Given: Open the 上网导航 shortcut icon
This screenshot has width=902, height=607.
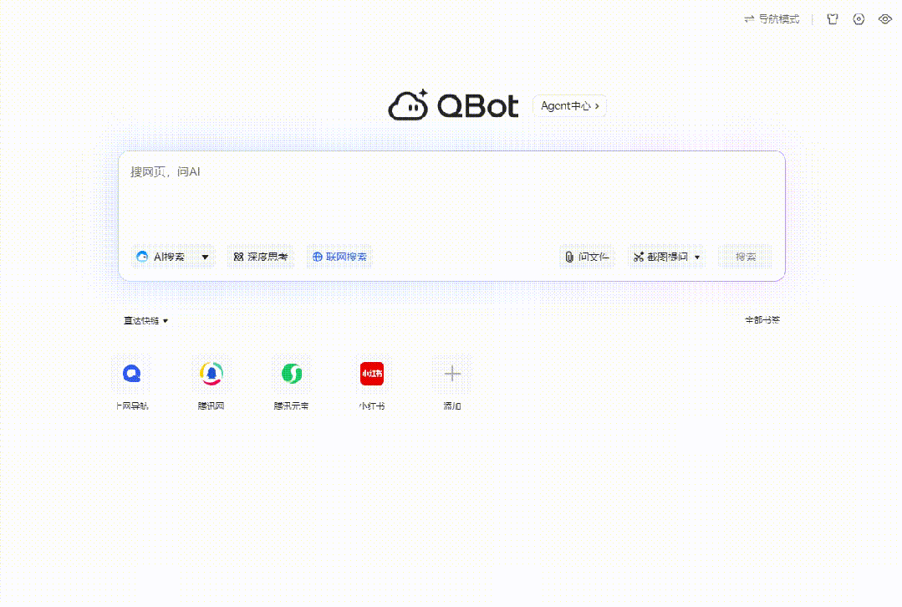Looking at the screenshot, I should coord(132,374).
